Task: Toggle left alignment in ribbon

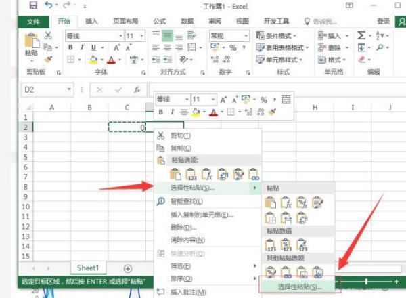Action: coord(156,47)
